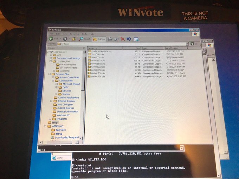
Task: Select MachineVoteData.zip file icon
Action: coord(90,51)
